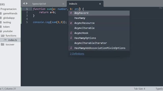The width and height of the screenshot is (163, 91).
Task: Click the minimap at editor's right edge
Action: (x=161, y=8)
